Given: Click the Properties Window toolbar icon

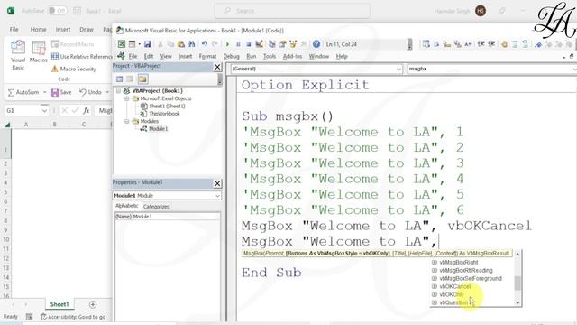Looking at the screenshot, I should coord(282,44).
